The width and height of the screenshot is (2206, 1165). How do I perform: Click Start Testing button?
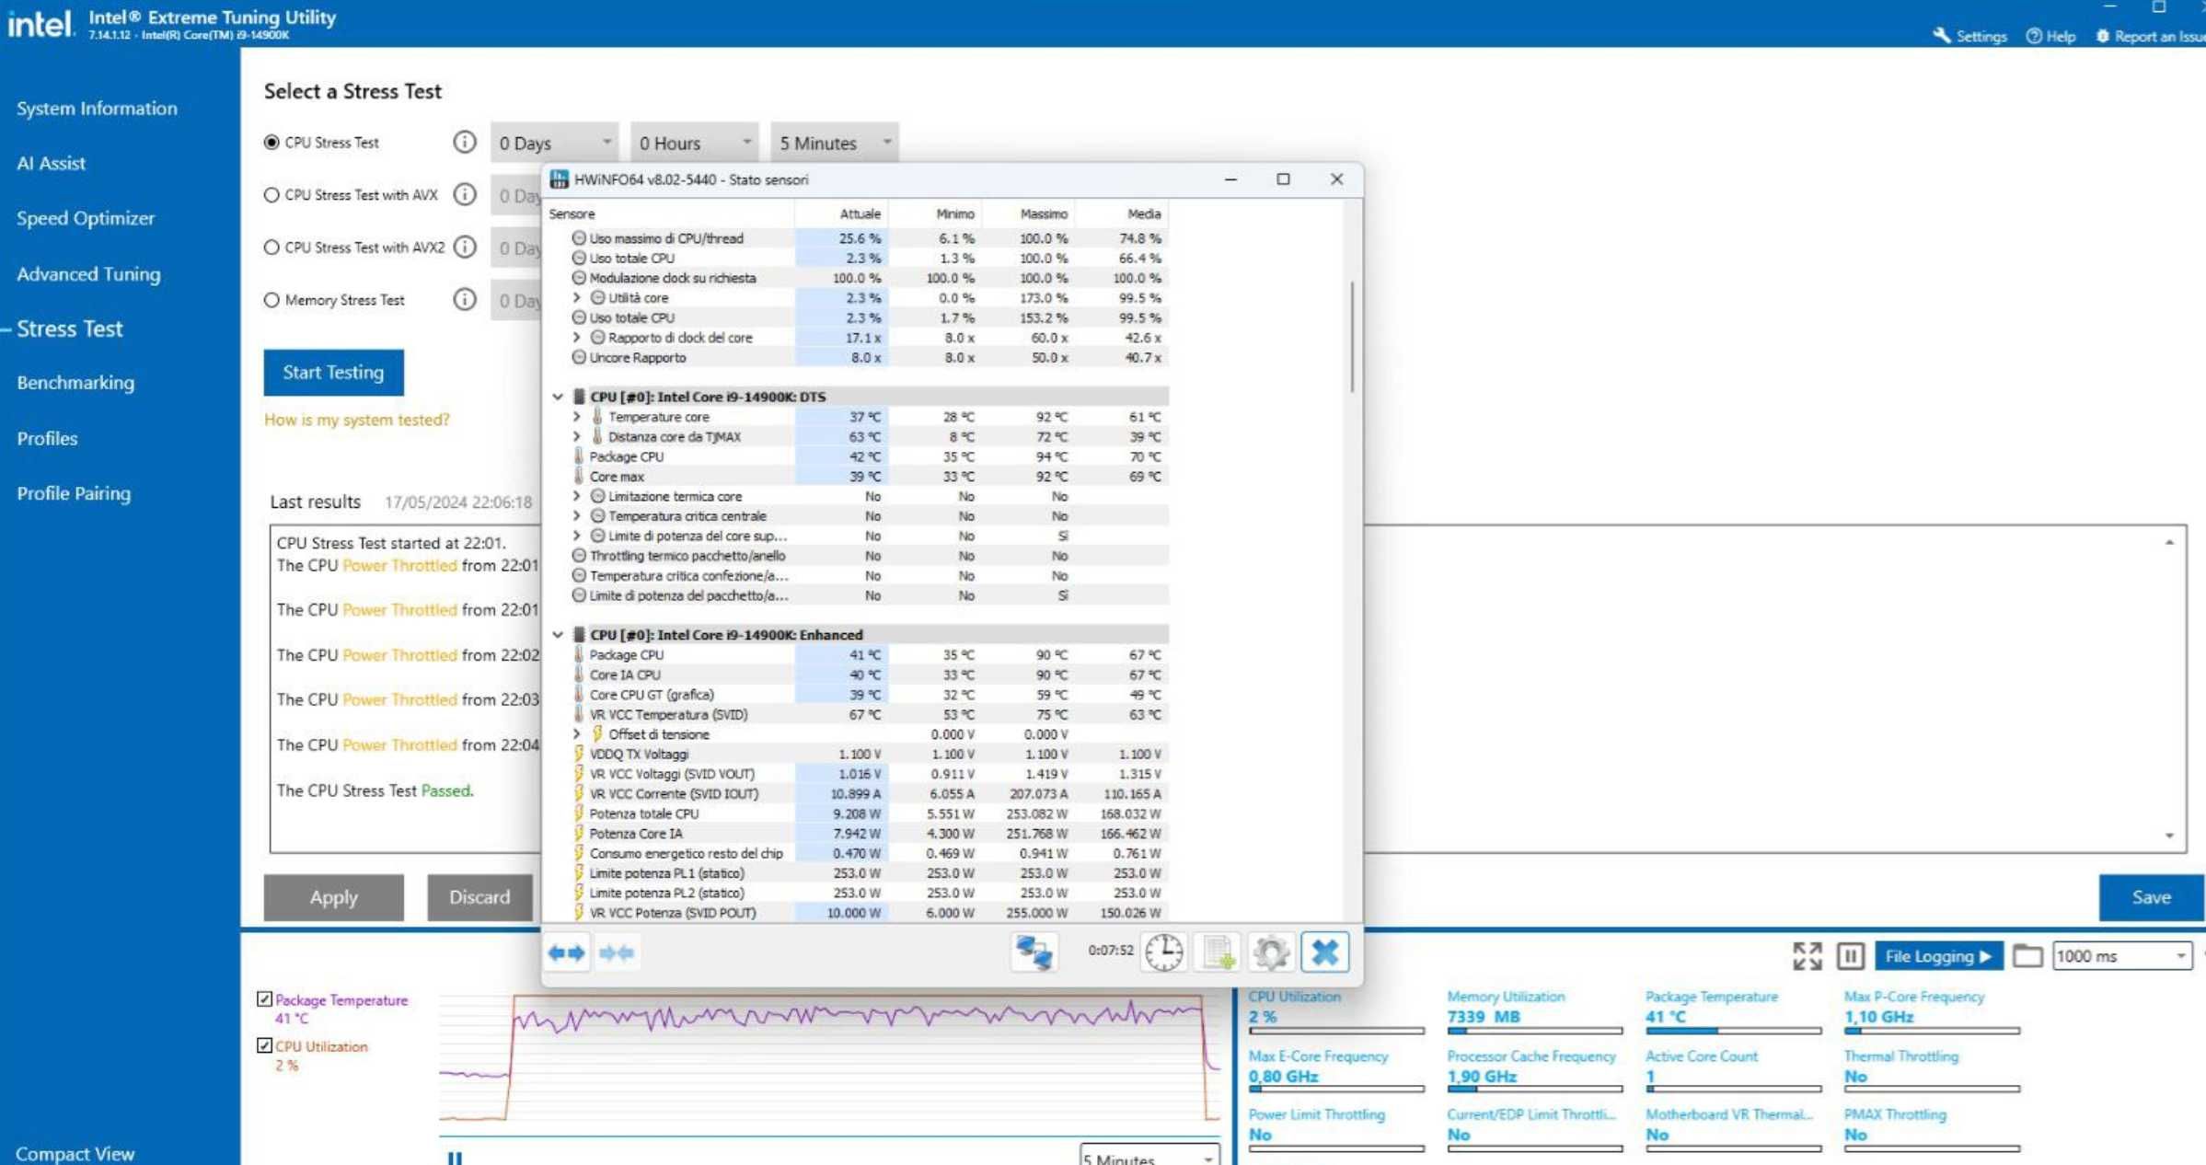[x=333, y=373]
